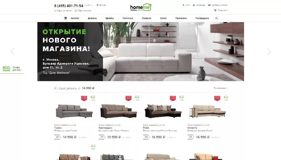This screenshot has width=281, height=160.
Task: Open the hamburger Каталог menu icon
Action: click(66, 18)
